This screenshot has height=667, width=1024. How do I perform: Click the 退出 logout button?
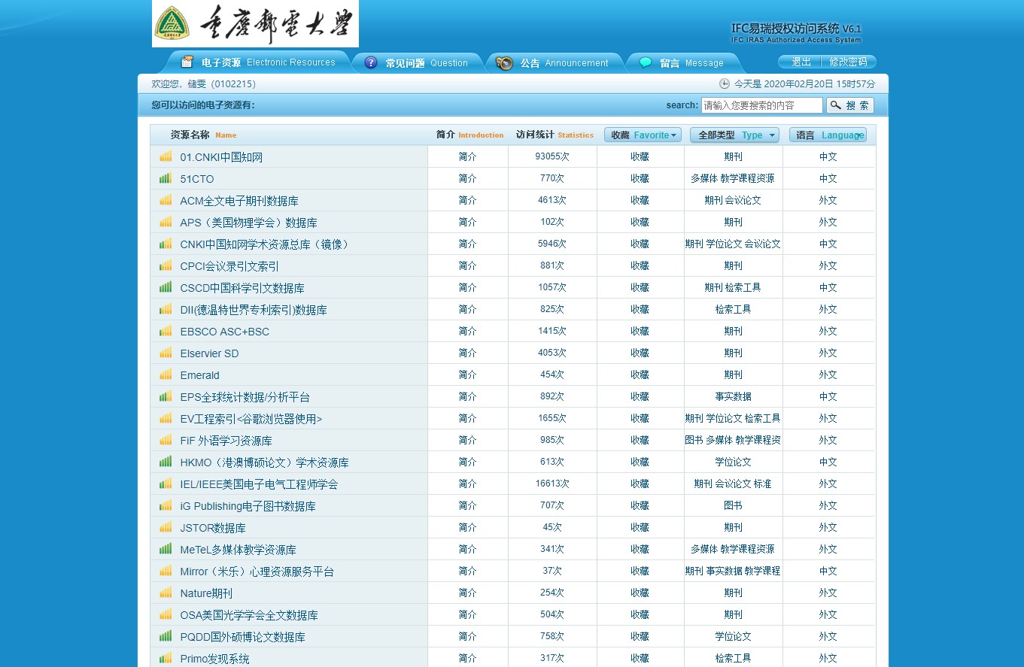801,62
